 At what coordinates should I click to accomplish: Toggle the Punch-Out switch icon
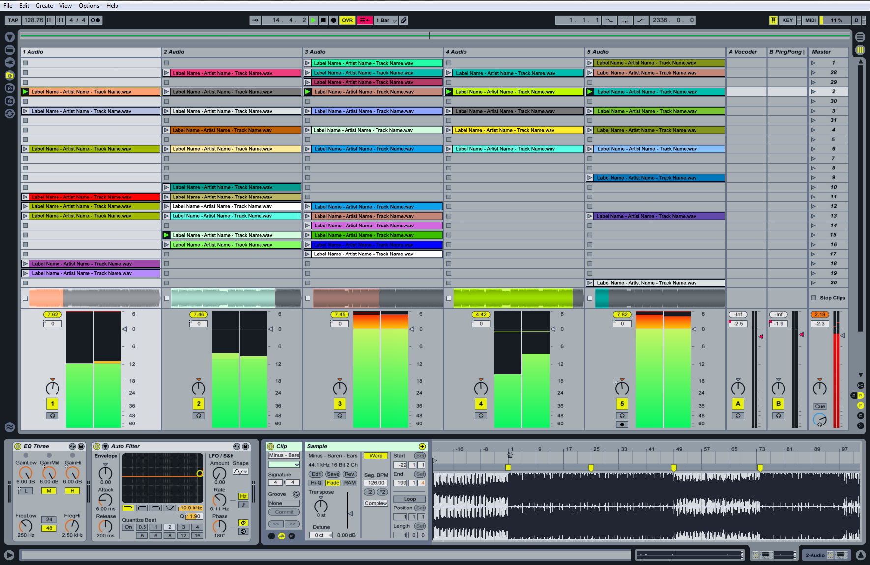641,20
